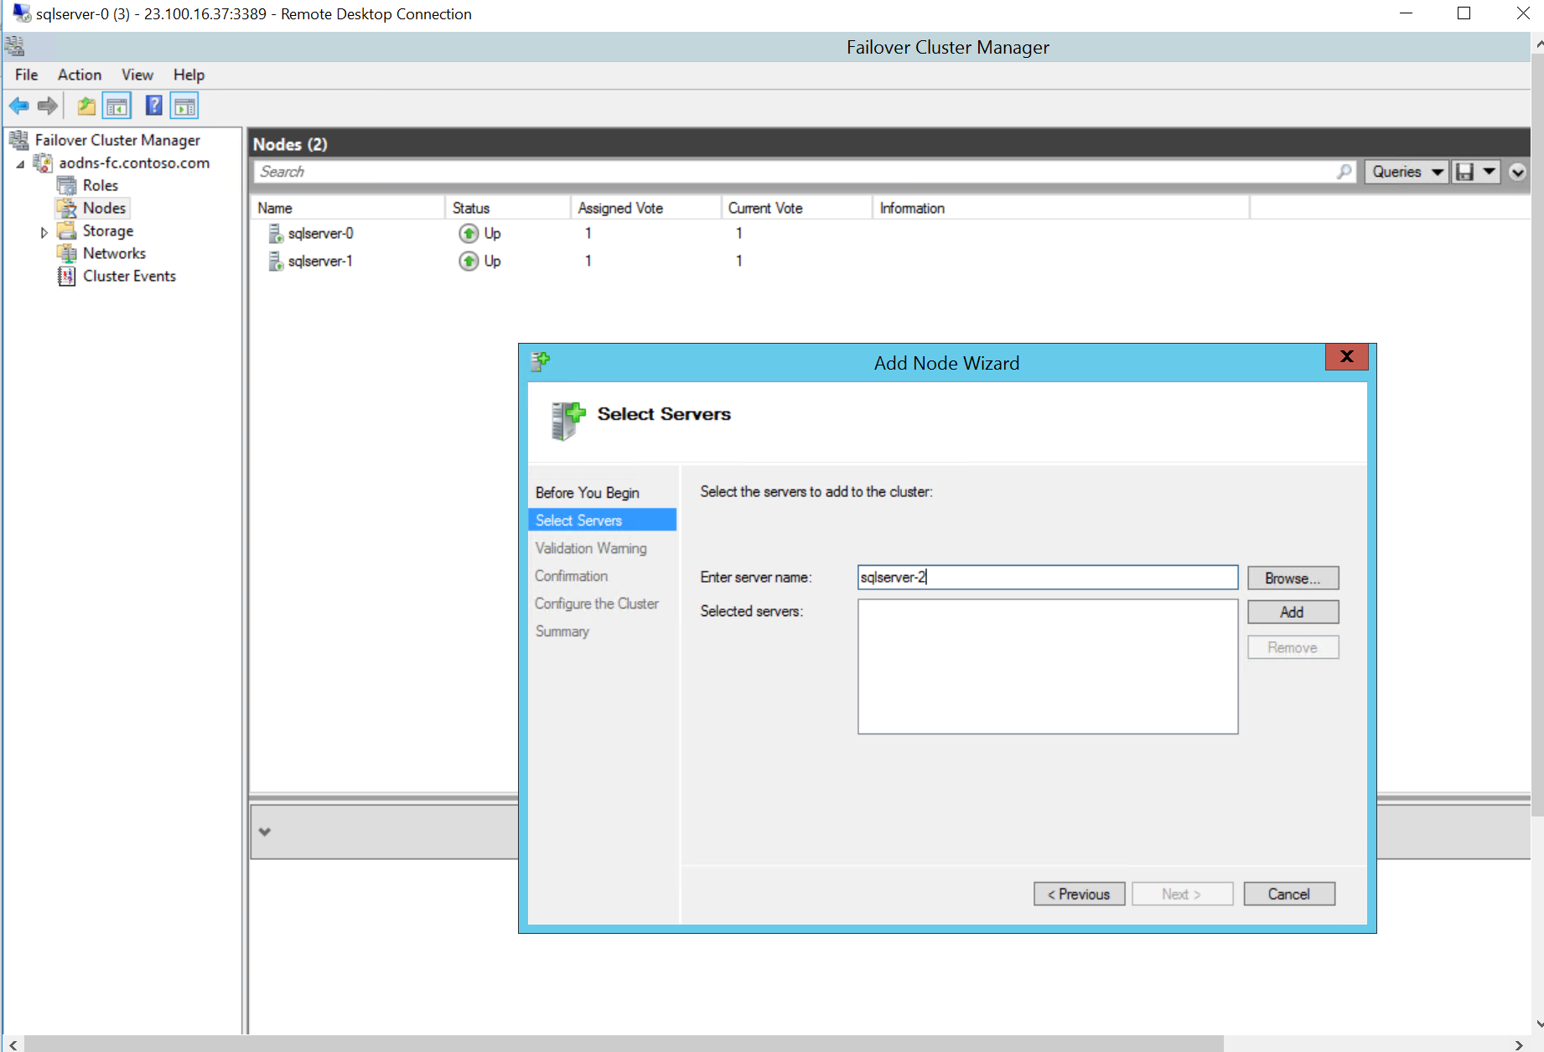The width and height of the screenshot is (1544, 1052).
Task: Cancel the Add Node Wizard
Action: tap(1288, 894)
